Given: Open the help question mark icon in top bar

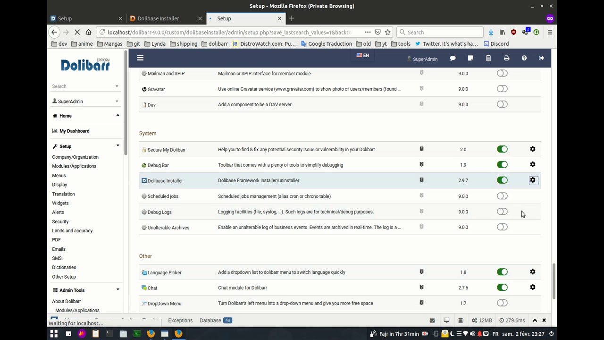Looking at the screenshot, I should click(524, 58).
